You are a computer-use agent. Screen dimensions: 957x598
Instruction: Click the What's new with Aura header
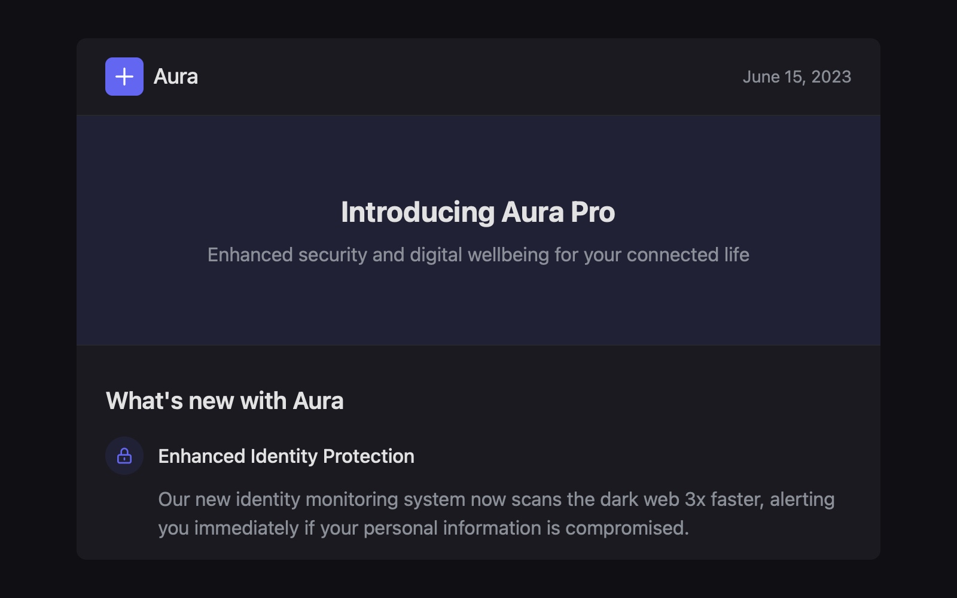pos(224,401)
